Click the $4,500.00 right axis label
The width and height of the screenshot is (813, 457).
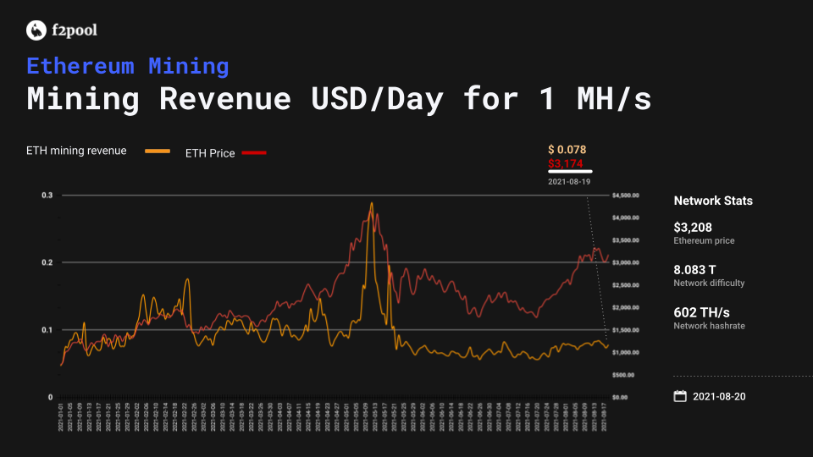pos(625,195)
